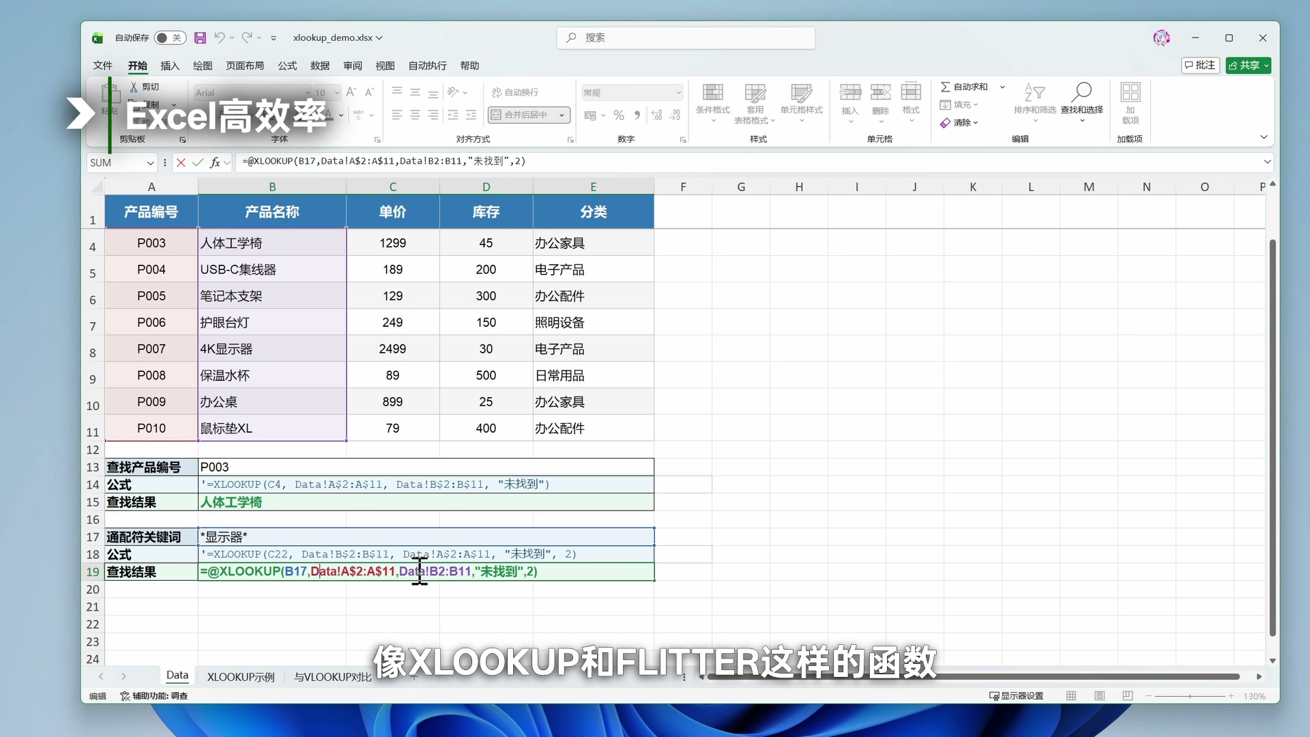The height and width of the screenshot is (737, 1310).
Task: Confirm formula with the checkmark icon
Action: click(198, 162)
